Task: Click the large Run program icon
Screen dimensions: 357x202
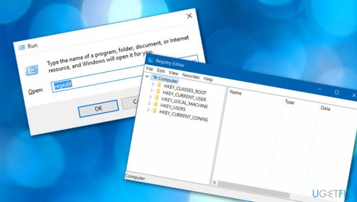Action: pos(32,70)
